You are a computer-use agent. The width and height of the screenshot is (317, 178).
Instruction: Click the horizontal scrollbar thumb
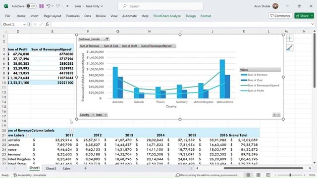pyautogui.click(x=263, y=168)
